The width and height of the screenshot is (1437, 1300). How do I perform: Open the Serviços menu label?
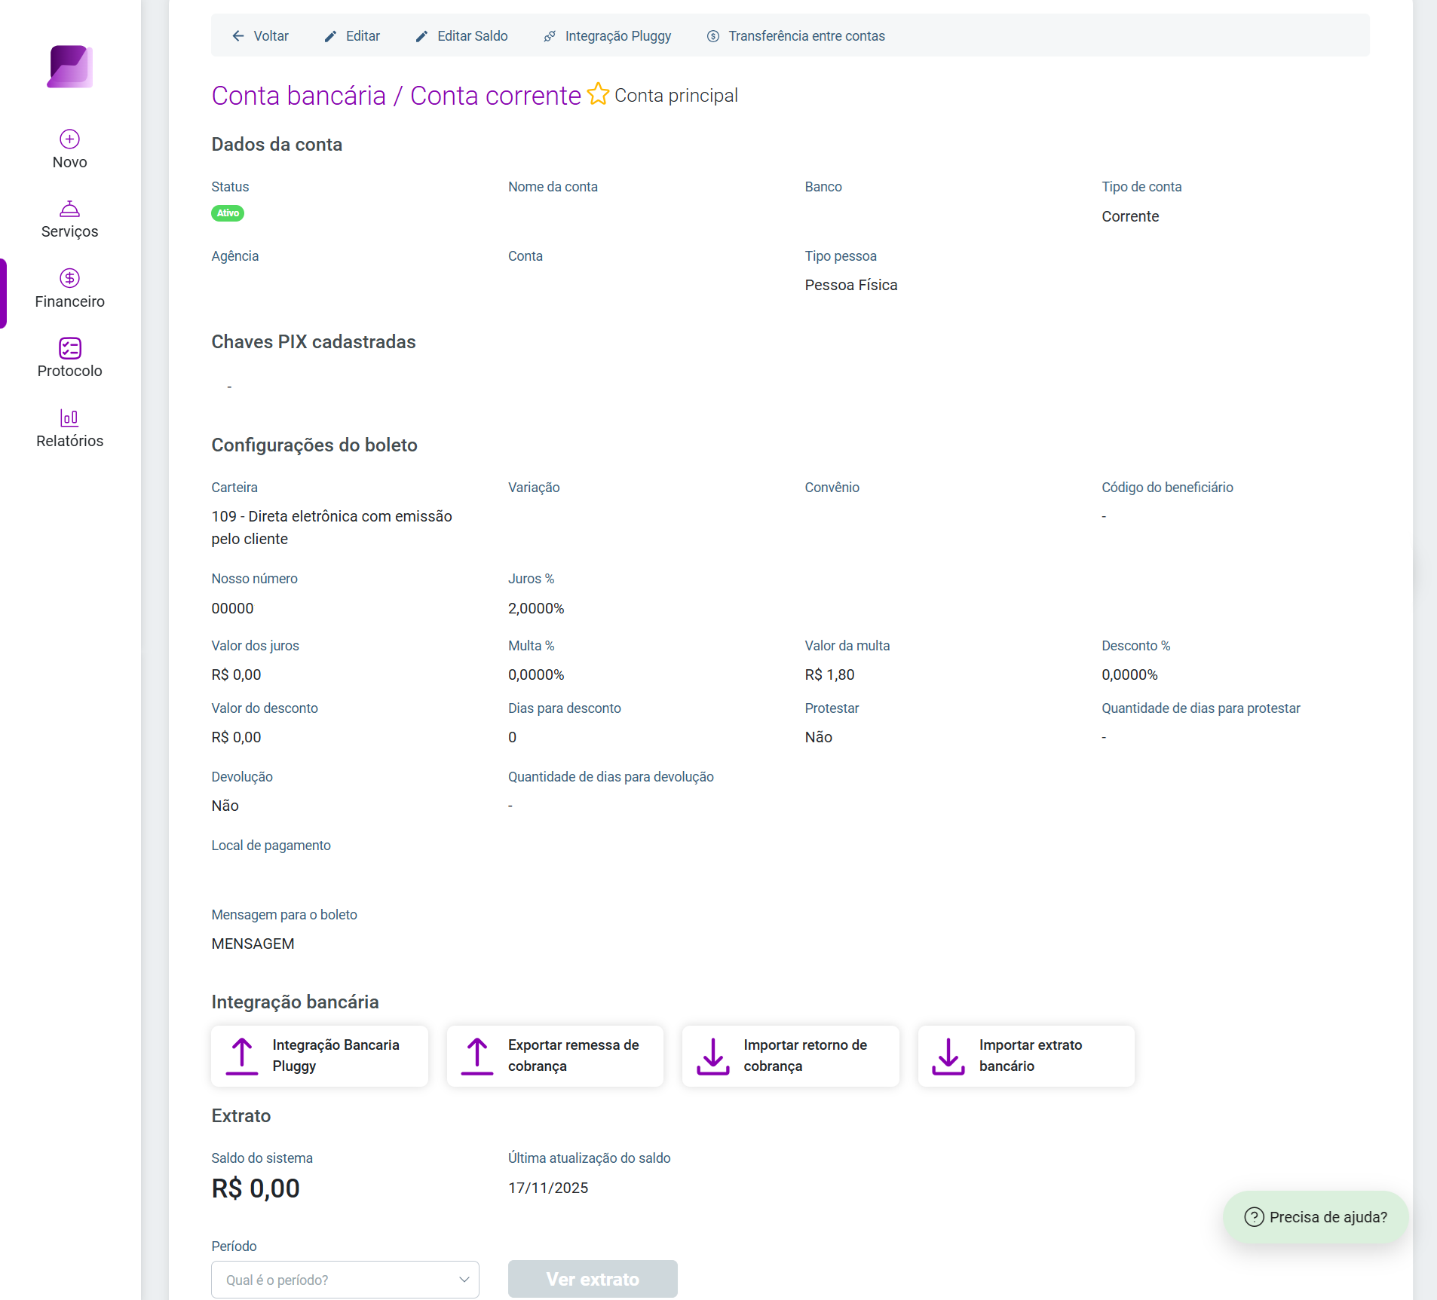(70, 231)
